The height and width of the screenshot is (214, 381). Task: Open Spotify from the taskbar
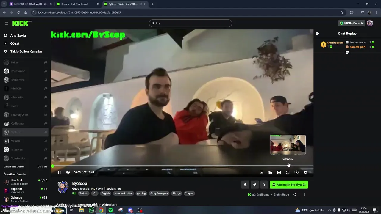point(111,210)
